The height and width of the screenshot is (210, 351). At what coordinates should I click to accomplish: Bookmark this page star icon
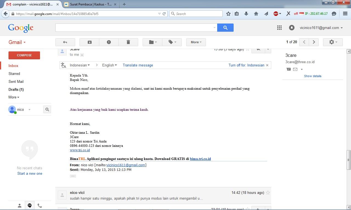pos(228,14)
